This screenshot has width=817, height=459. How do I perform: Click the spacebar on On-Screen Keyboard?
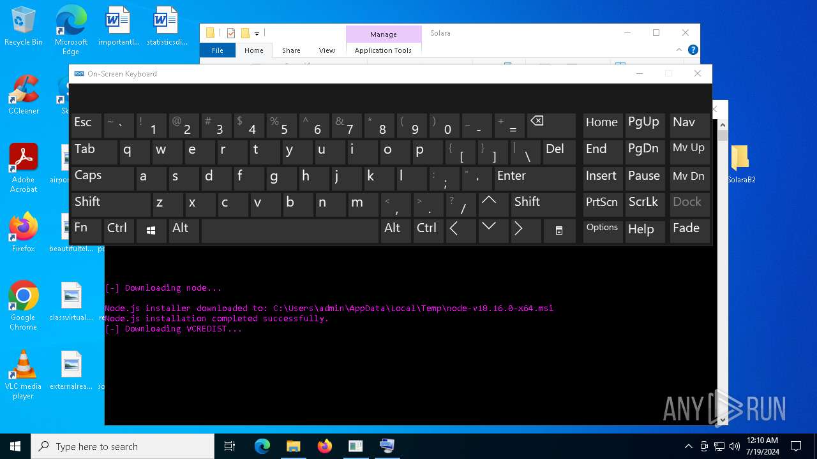coord(290,231)
